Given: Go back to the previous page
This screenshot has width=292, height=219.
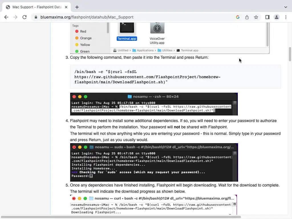Looking at the screenshot, I should (x=6, y=17).
